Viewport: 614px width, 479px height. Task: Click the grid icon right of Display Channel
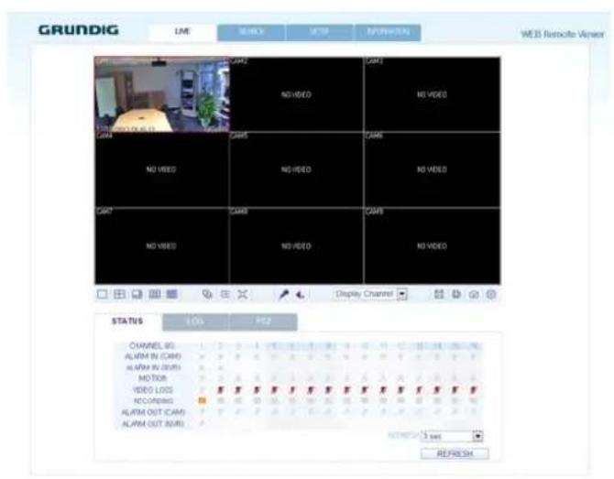click(439, 294)
